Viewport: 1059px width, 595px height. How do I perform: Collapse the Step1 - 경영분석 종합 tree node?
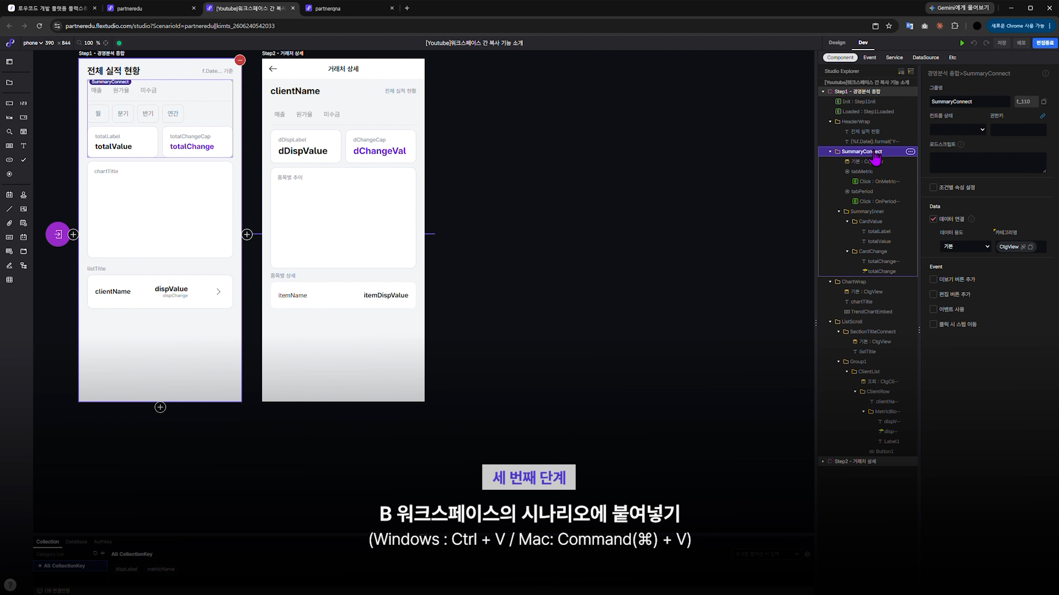(823, 92)
